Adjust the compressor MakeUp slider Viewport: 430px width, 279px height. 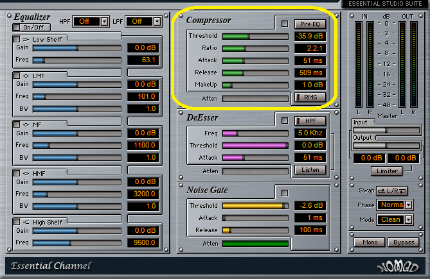pyautogui.click(x=255, y=85)
